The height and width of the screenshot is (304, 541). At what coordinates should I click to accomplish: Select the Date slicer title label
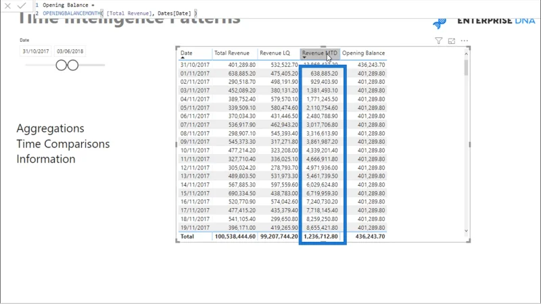click(x=24, y=40)
